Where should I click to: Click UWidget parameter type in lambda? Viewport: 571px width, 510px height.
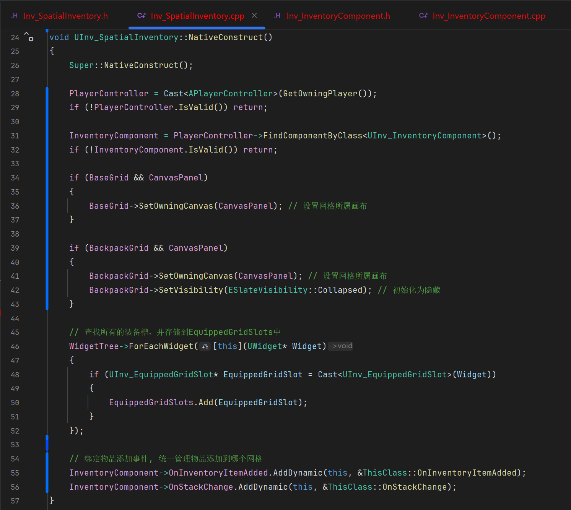coord(265,346)
